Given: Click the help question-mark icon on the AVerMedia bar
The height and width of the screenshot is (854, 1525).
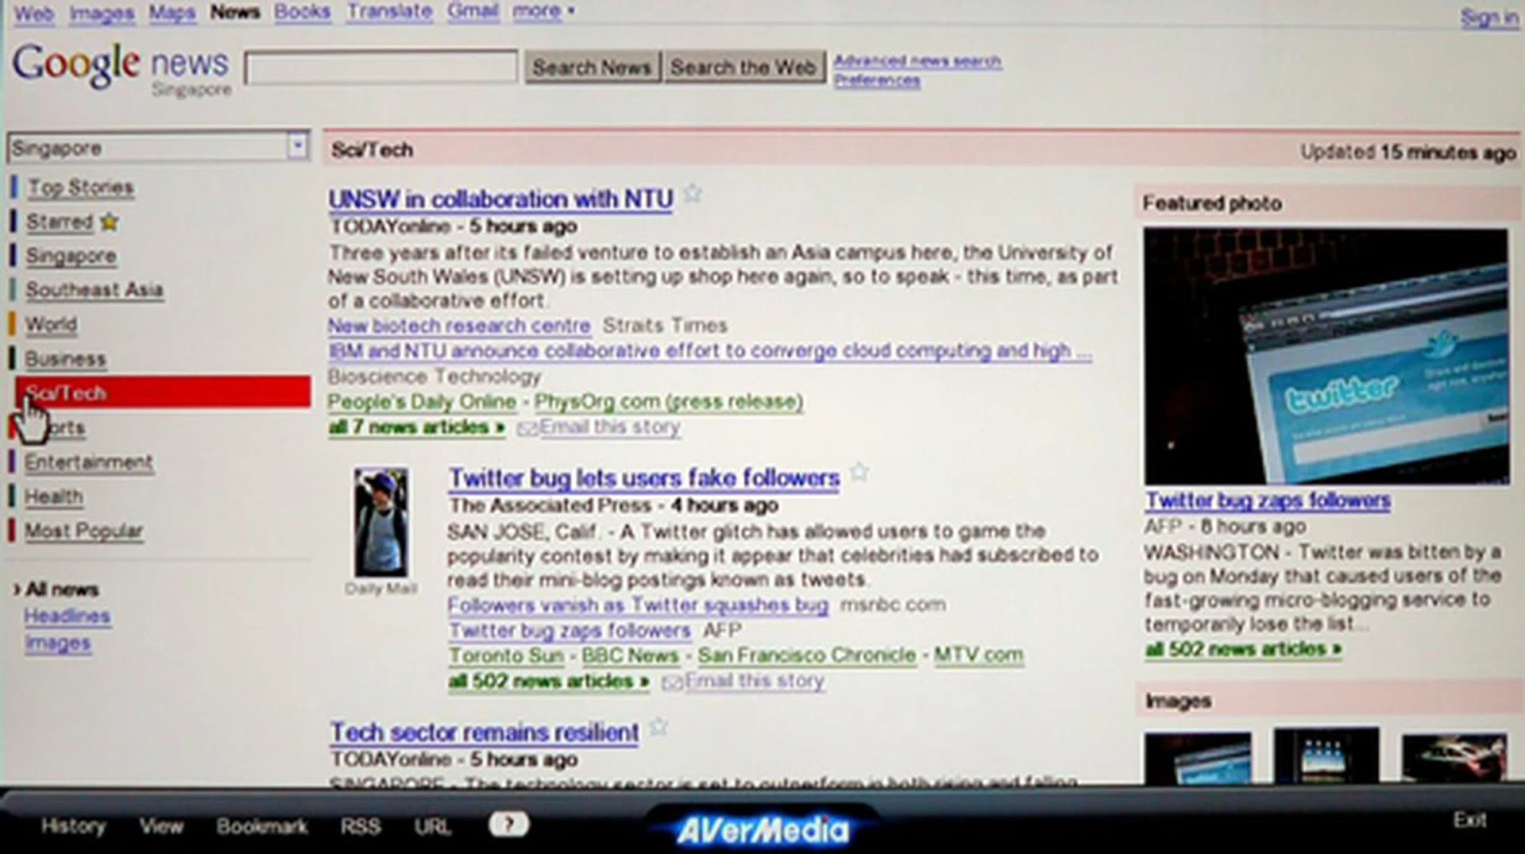Looking at the screenshot, I should click(509, 825).
